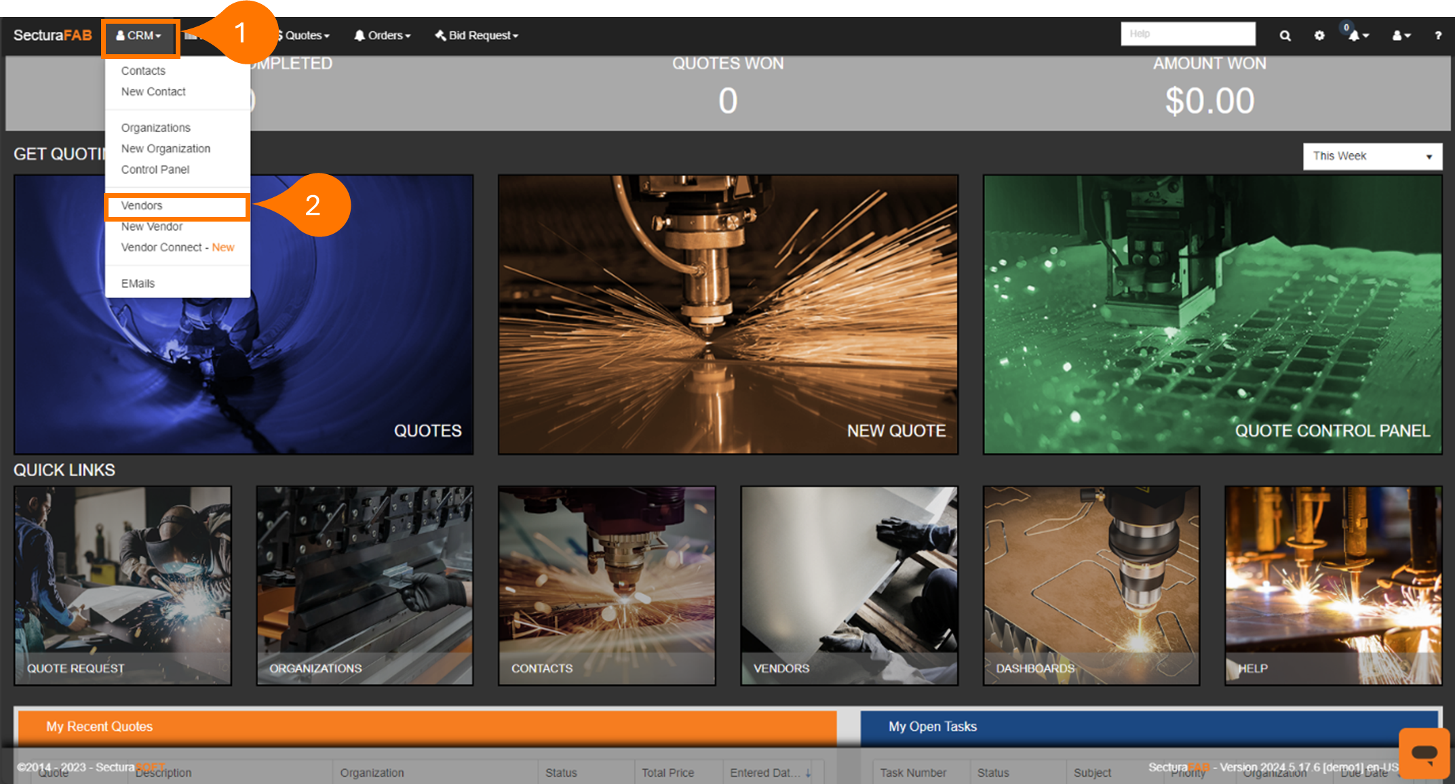The height and width of the screenshot is (784, 1455).
Task: Choose New Organization in CRM menu
Action: click(x=166, y=148)
